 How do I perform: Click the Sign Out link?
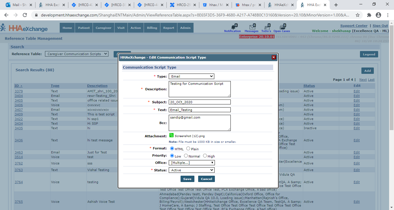(x=380, y=26)
